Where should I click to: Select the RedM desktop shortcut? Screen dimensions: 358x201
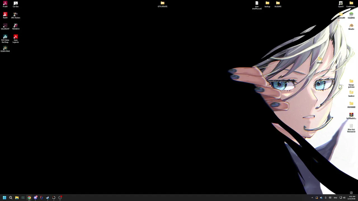(5, 16)
